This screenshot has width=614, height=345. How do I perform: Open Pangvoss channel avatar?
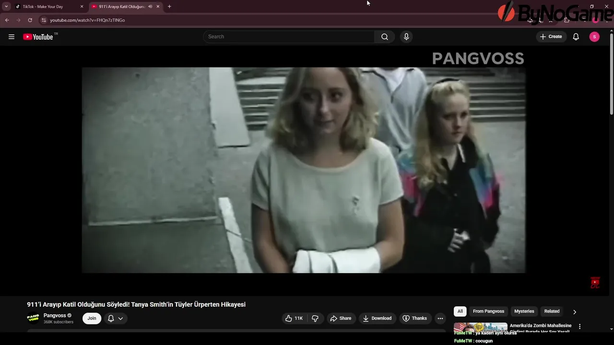(x=33, y=318)
